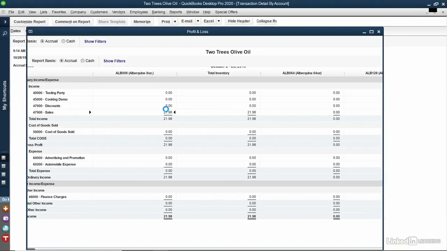This screenshot has width=447, height=251.
Task: Restore down the main QuickBooks window
Action: pyautogui.click(x=436, y=4)
